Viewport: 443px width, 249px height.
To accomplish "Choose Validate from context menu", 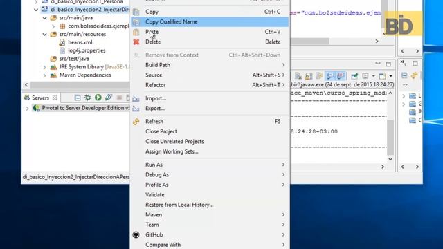I will [x=210, y=195].
